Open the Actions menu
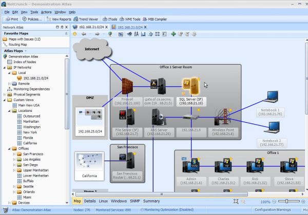This screenshot has height=215, width=308. click(46, 12)
